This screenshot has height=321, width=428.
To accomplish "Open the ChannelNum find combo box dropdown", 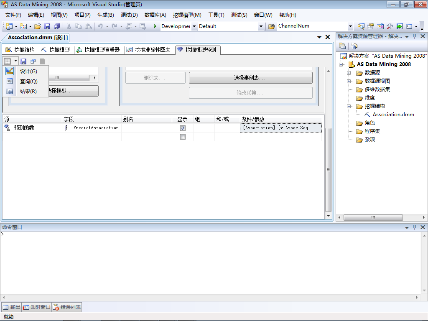I will pyautogui.click(x=351, y=26).
